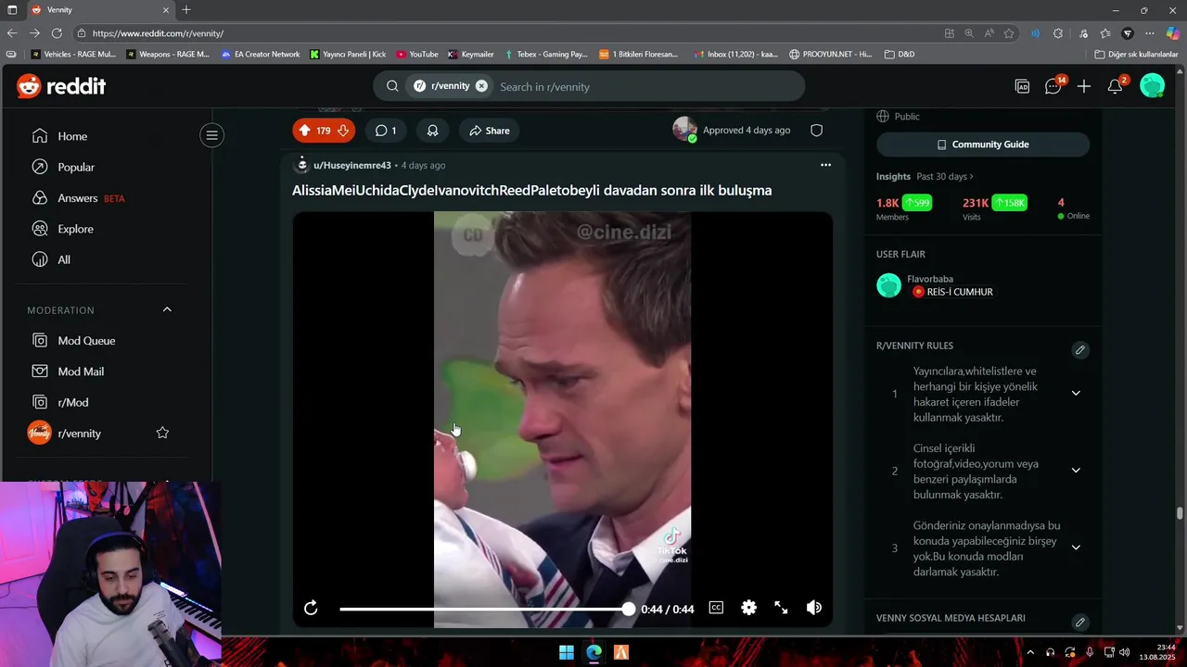Upvote the post with 179 points
1187x667 pixels.
pyautogui.click(x=304, y=131)
